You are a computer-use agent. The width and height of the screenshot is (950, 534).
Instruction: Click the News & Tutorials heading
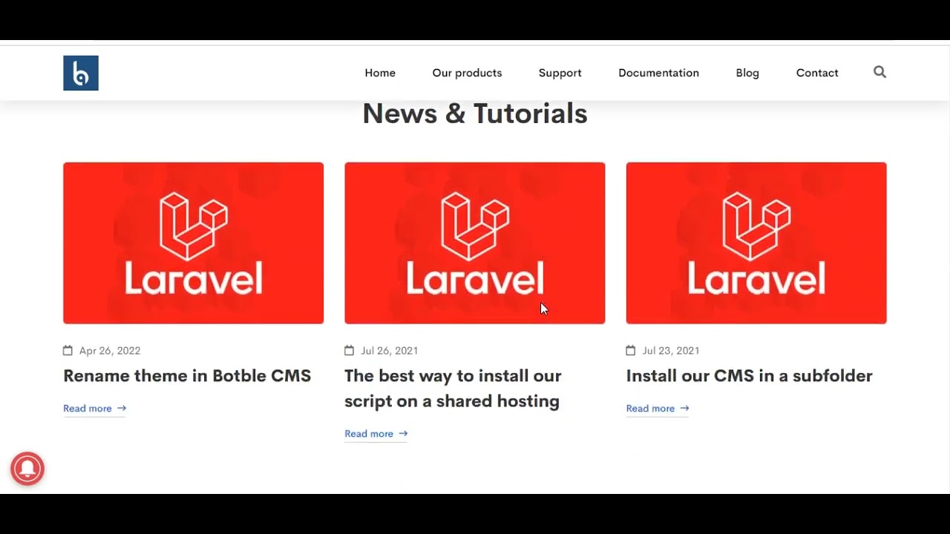475,113
